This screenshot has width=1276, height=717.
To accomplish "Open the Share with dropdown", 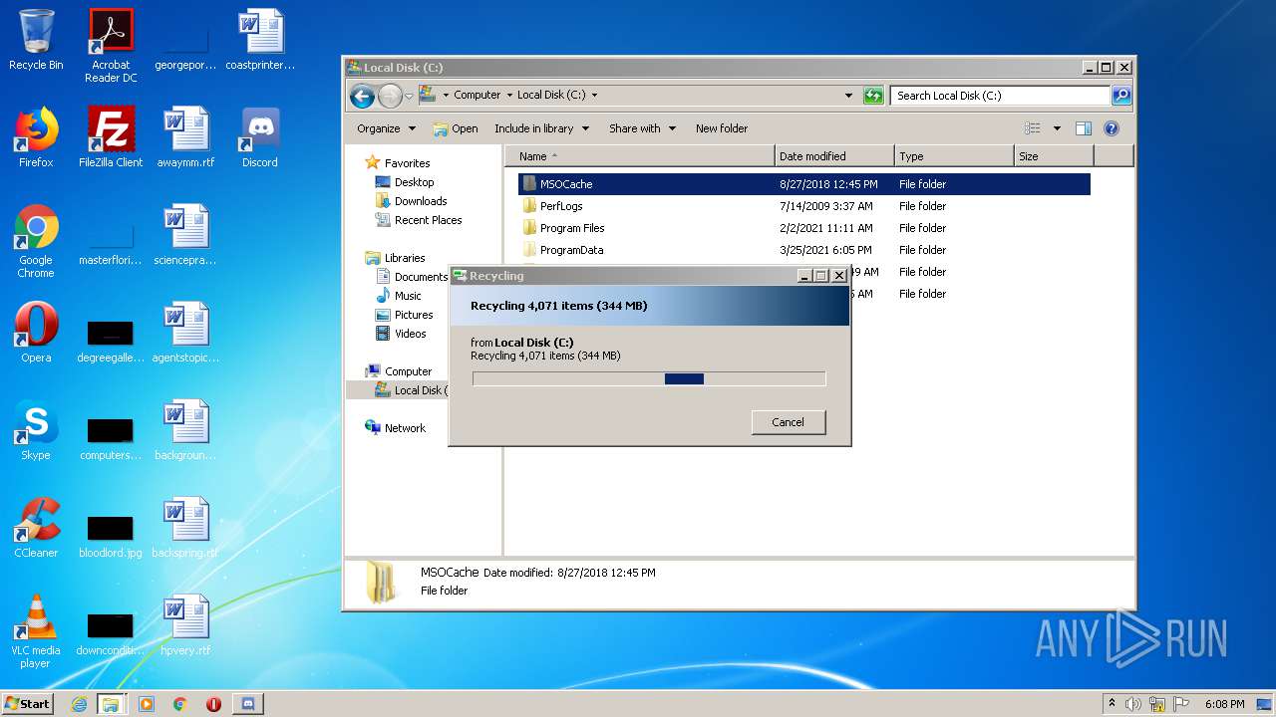I will (643, 128).
